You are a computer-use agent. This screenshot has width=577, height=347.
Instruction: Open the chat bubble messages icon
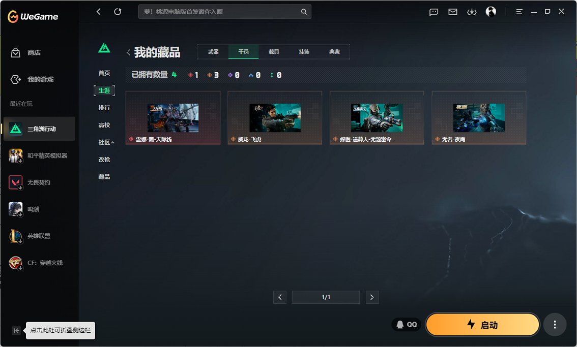[434, 12]
